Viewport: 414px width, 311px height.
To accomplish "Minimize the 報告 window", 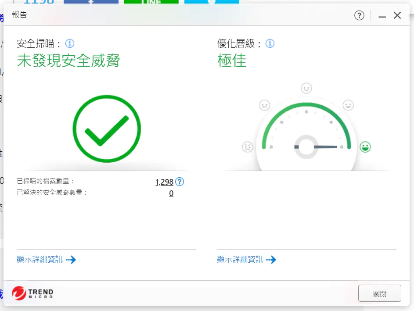I will pos(382,16).
